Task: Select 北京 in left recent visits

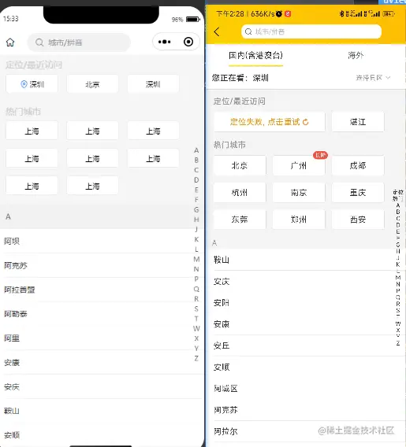Action: (92, 84)
